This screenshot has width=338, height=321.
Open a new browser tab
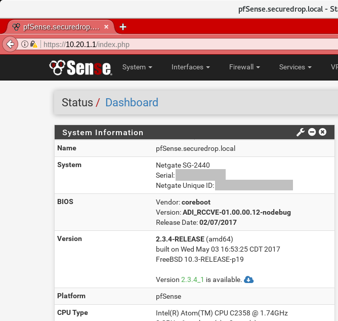[x=123, y=27]
